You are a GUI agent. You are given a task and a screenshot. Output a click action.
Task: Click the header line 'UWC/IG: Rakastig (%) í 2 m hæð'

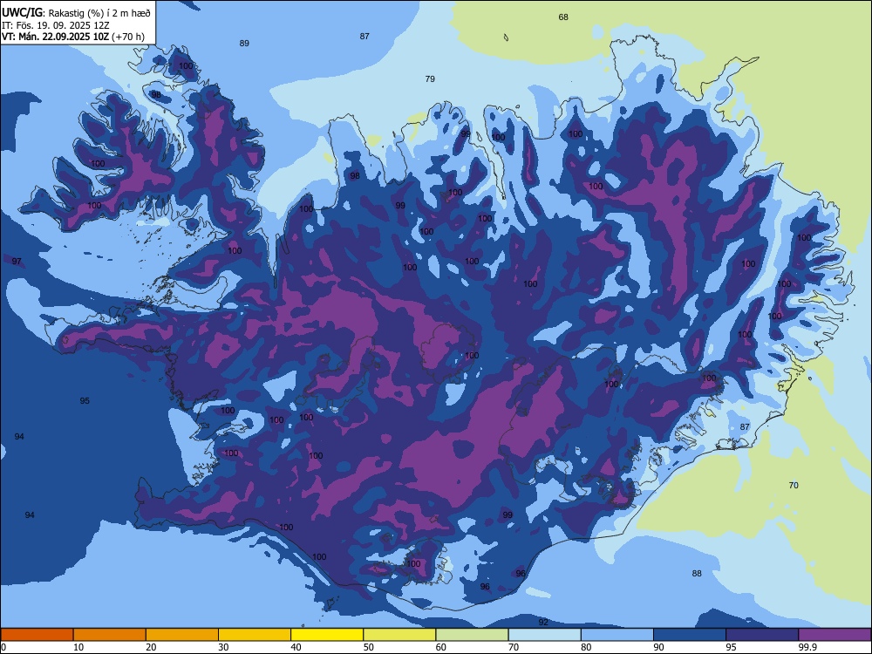[76, 13]
